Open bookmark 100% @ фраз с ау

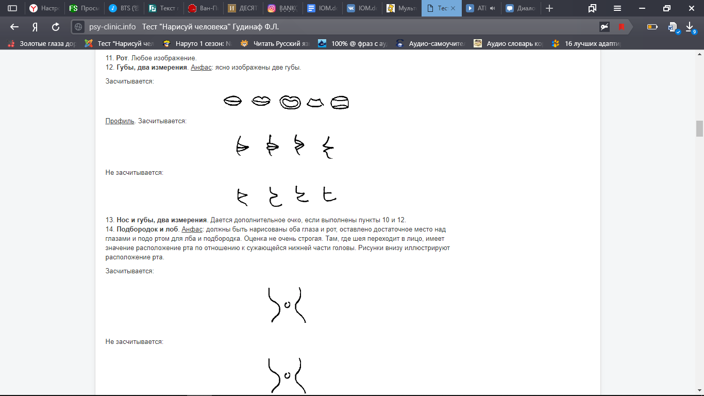coord(353,44)
